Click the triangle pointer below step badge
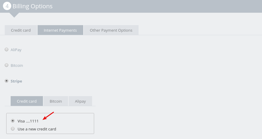Image resolution: width=262 pixels, height=139 pixels. (x=14, y=15)
